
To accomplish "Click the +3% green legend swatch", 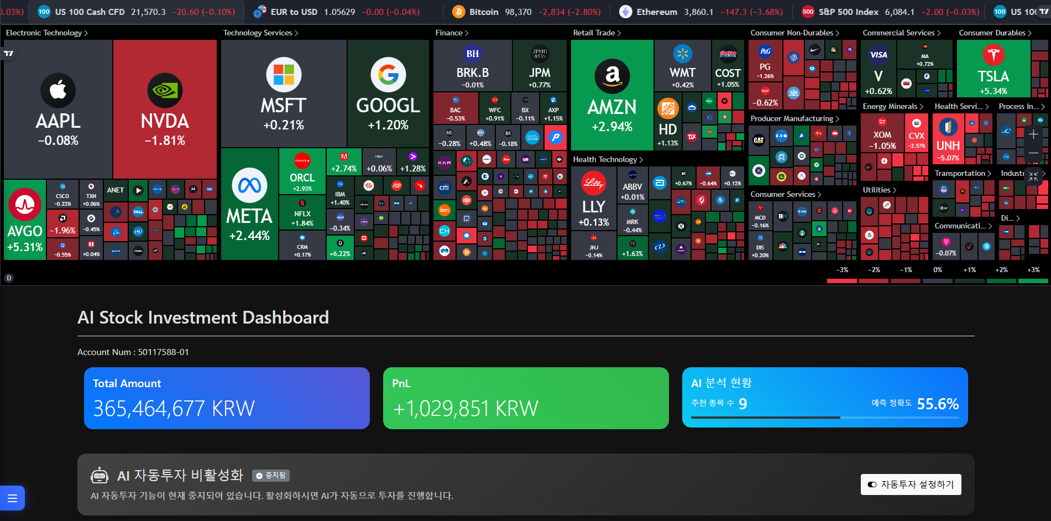I will 1033,281.
